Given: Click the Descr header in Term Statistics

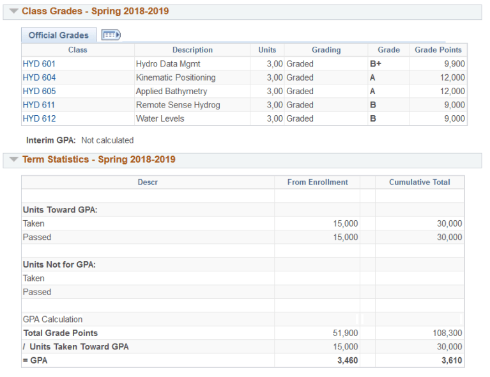Looking at the screenshot, I should coord(148,182).
